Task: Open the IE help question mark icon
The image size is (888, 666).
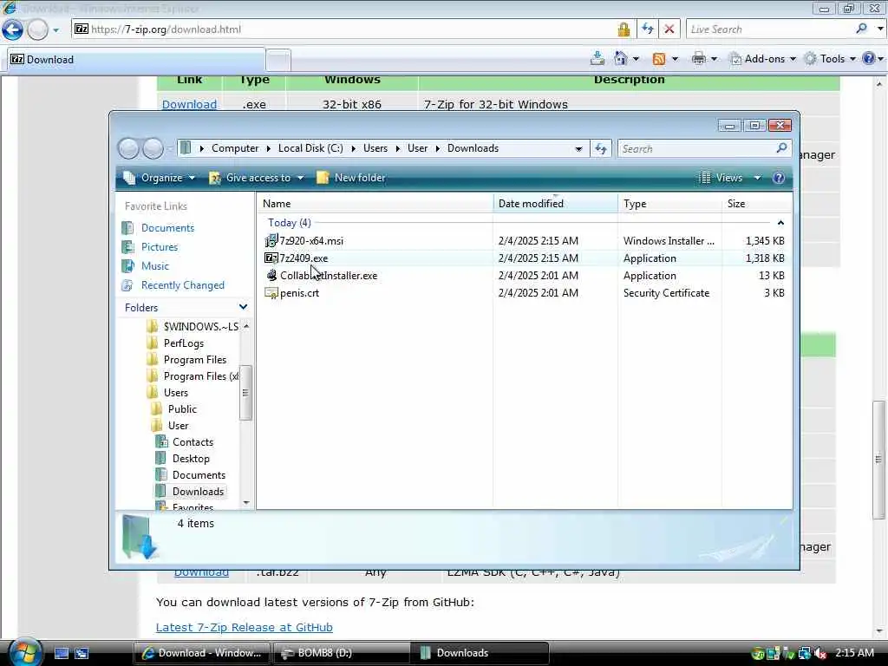Action: pos(868,58)
